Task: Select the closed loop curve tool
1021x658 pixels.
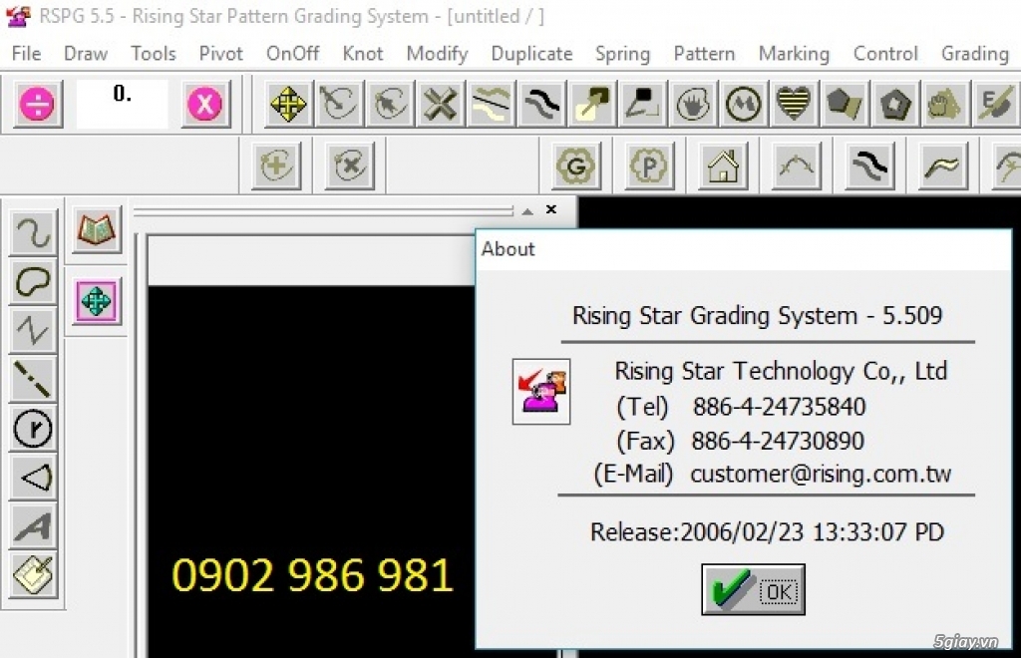Action: [x=33, y=282]
